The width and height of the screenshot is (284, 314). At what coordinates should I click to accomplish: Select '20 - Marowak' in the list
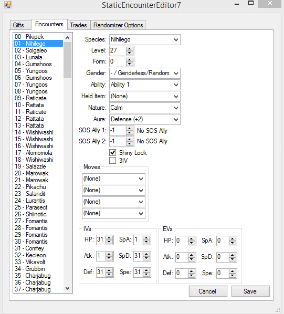tap(31, 173)
